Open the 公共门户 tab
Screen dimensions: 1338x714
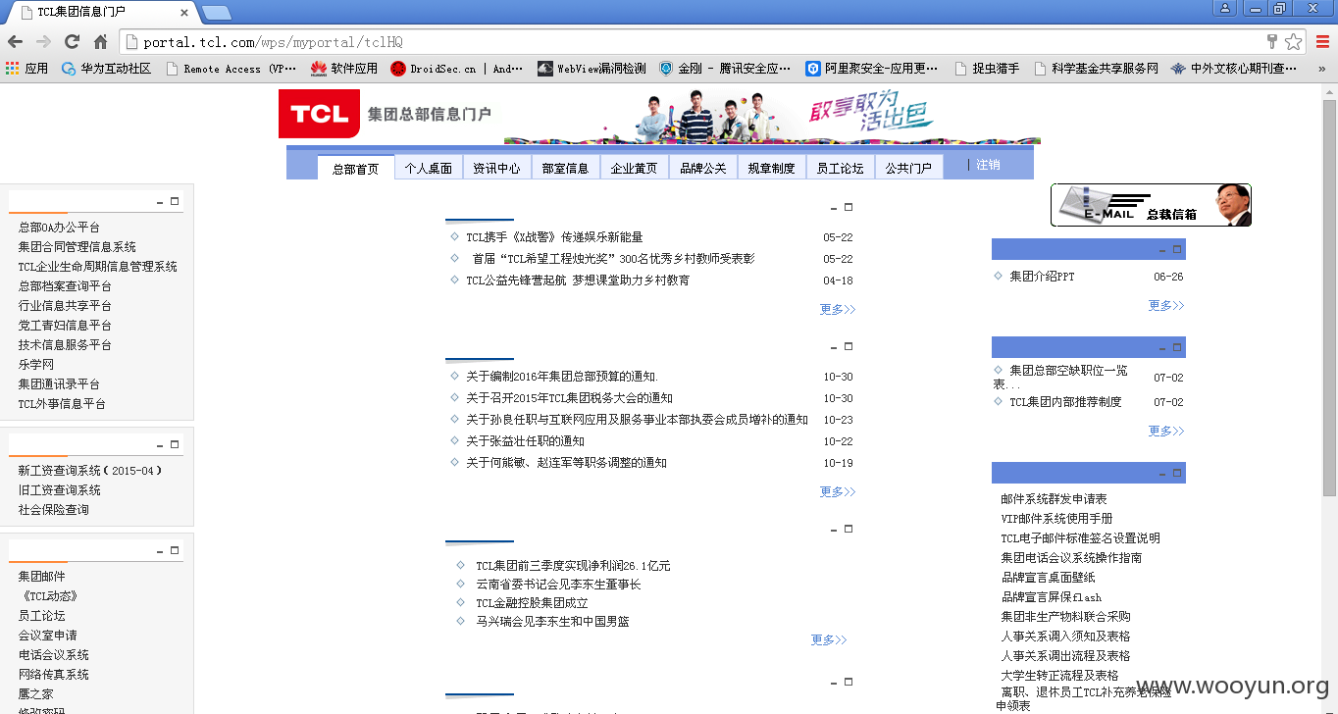pos(908,168)
